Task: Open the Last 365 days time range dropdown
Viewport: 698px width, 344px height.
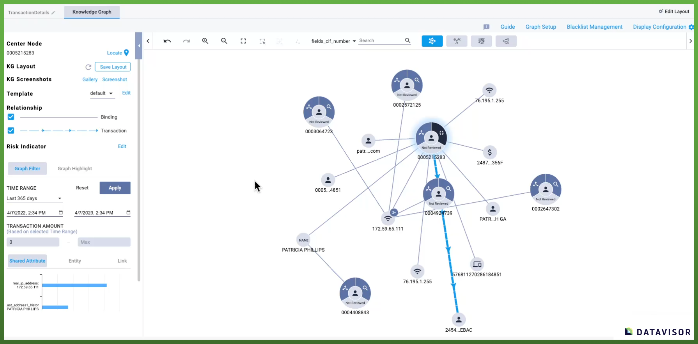Action: click(34, 198)
